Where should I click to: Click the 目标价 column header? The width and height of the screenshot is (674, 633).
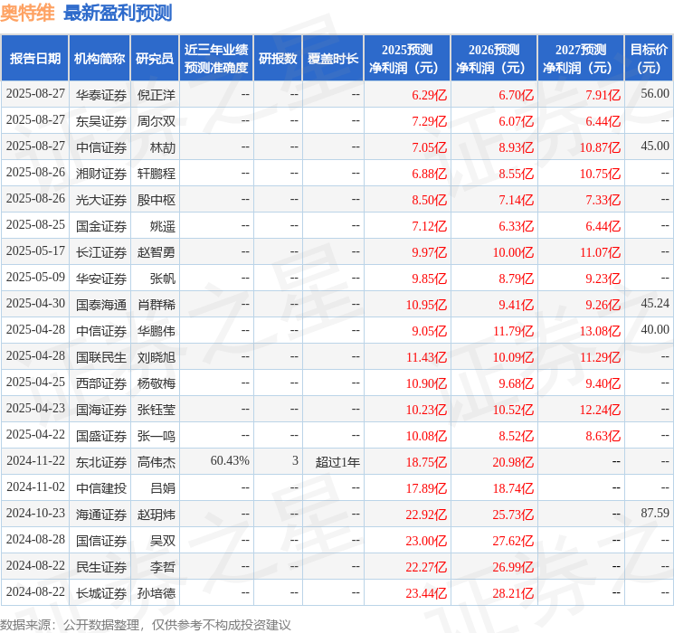(x=649, y=59)
